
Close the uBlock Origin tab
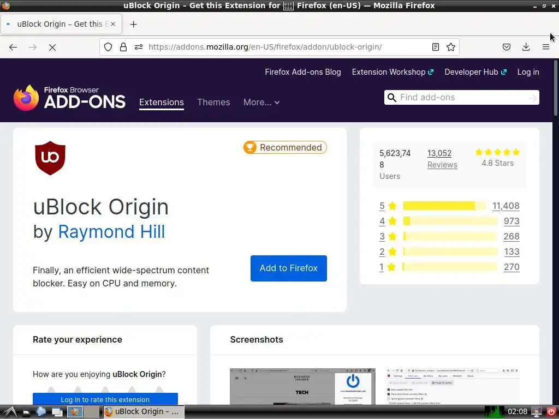tap(113, 24)
